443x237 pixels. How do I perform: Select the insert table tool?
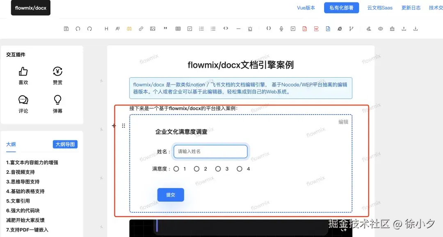coord(178,28)
